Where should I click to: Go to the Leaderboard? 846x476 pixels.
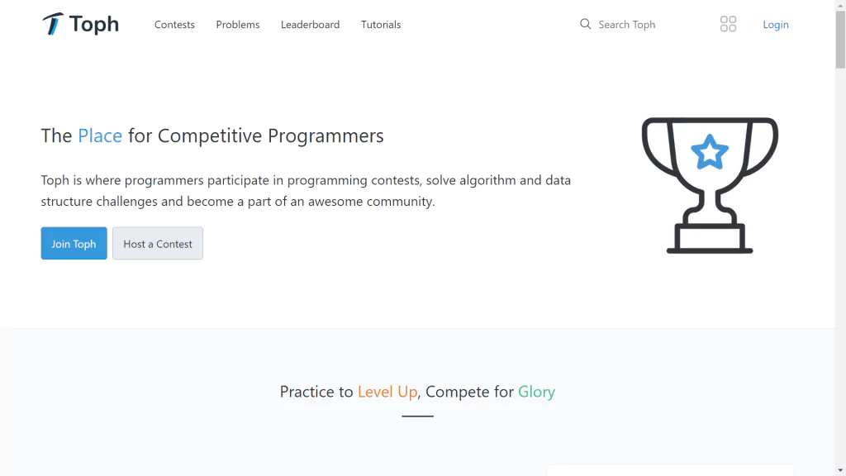[x=311, y=24]
